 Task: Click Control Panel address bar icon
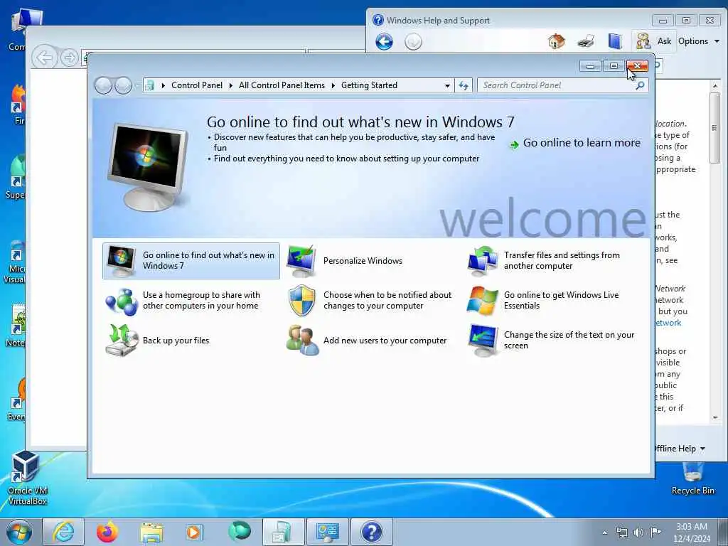149,85
